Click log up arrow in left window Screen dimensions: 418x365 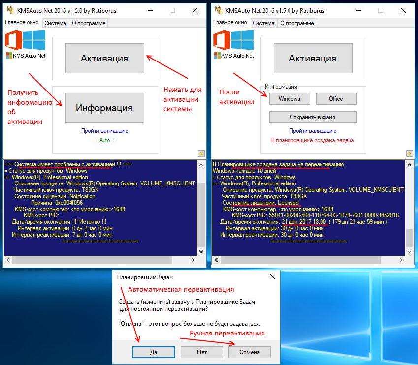[x=201, y=165]
